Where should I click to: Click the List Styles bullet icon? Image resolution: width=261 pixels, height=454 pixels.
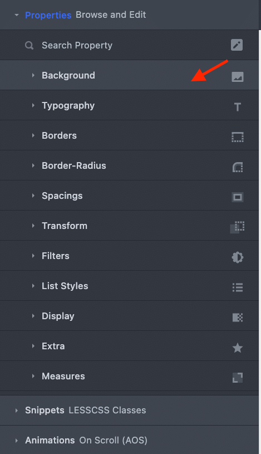pyautogui.click(x=237, y=287)
